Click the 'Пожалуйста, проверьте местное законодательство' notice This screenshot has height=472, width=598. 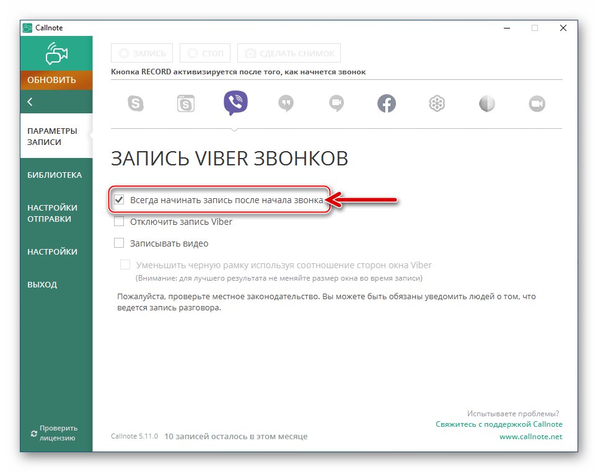327,302
